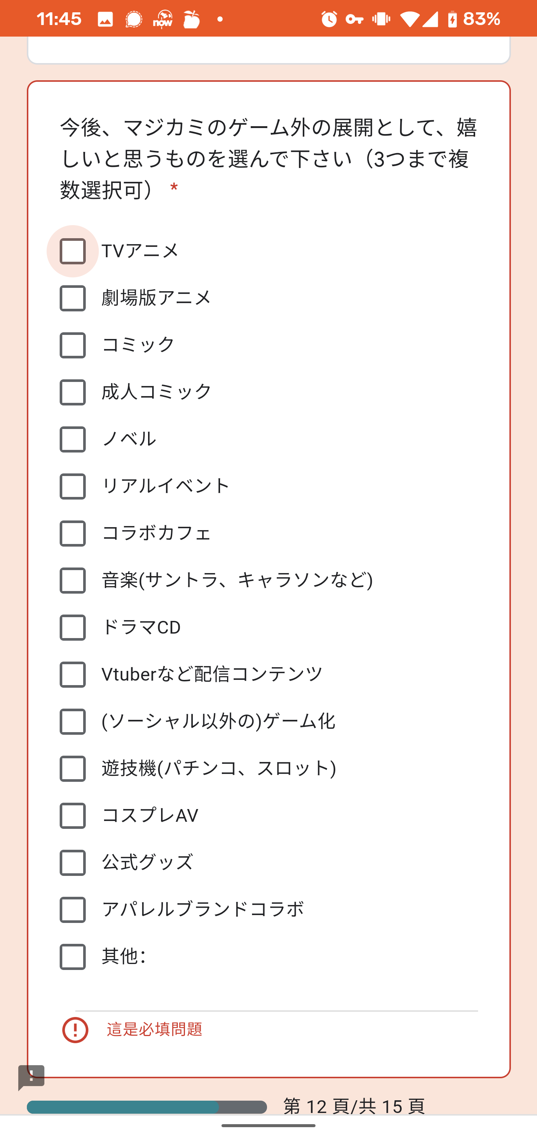This screenshot has width=537, height=1135.
Task: Check the 劇場版アニメ option
Action: 73,298
